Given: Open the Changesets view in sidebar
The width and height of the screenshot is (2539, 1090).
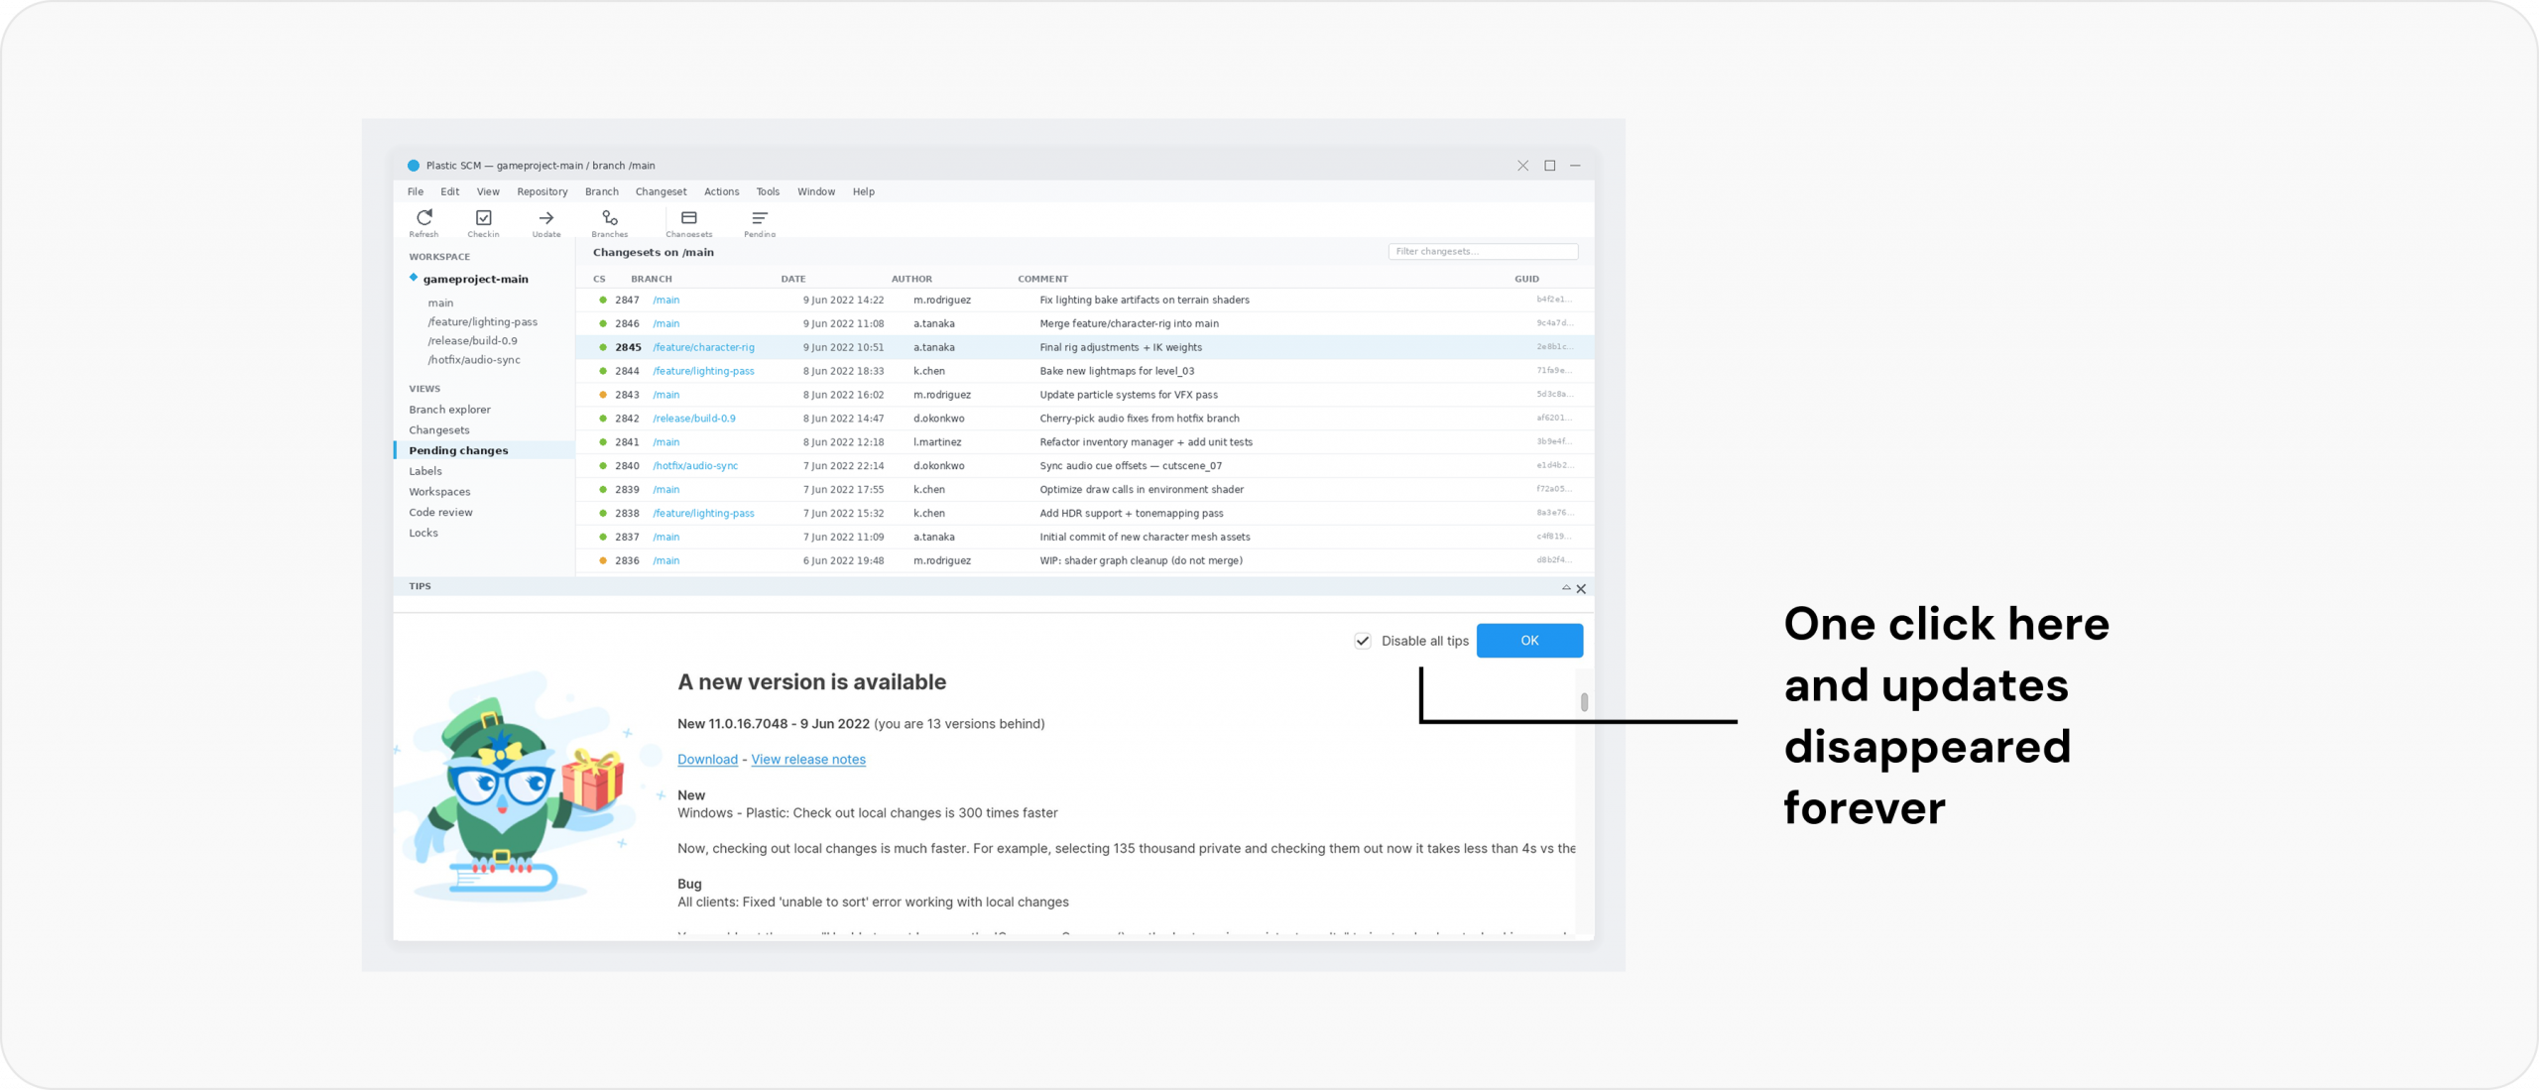Looking at the screenshot, I should click(439, 430).
